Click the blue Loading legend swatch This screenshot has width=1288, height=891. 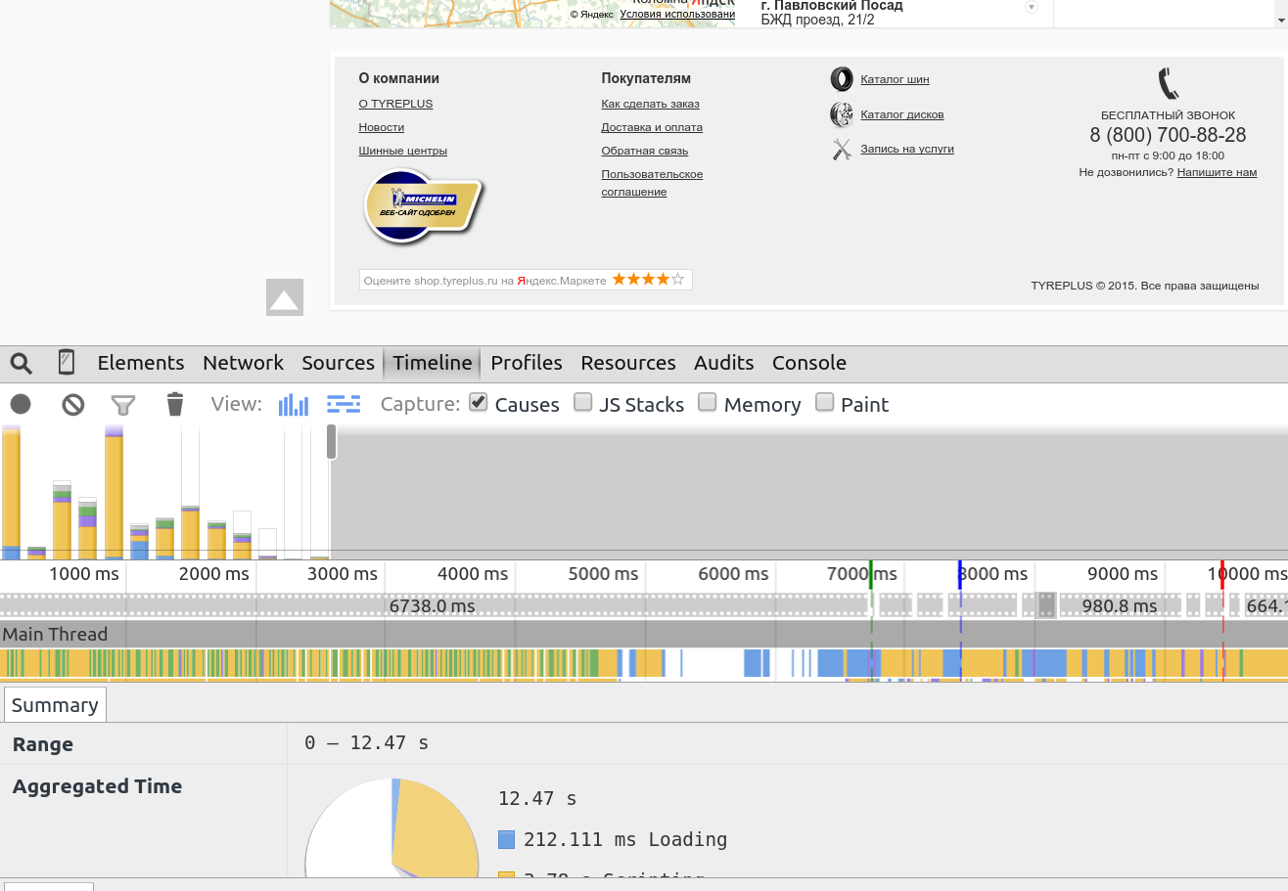coord(506,839)
